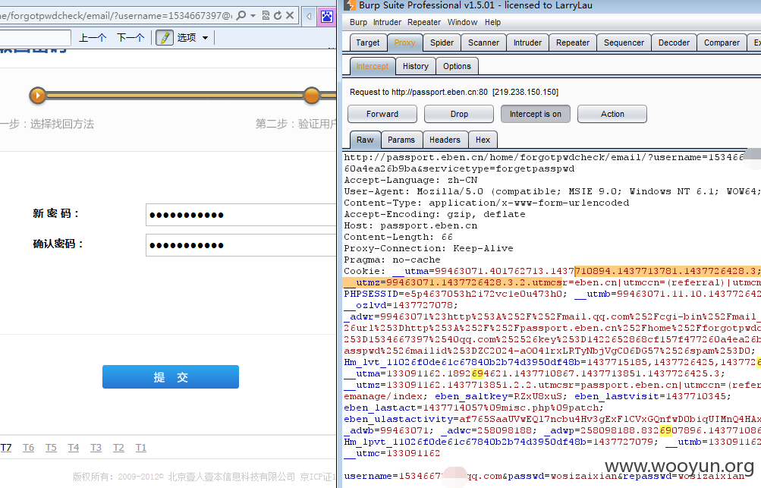The height and width of the screenshot is (488, 761).
Task: Open the T3 footer link
Action: click(x=96, y=447)
